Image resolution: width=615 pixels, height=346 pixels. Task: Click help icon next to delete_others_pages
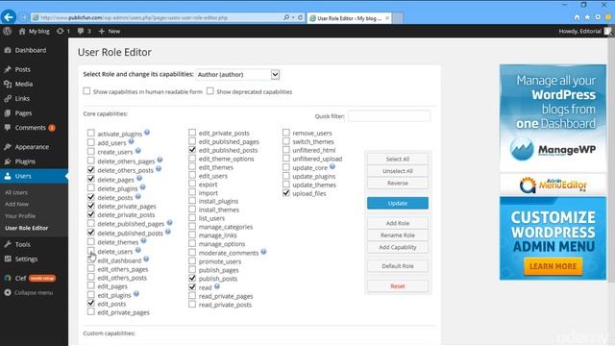160,161
